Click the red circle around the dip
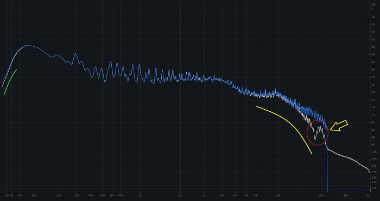This screenshot has height=201, width=380. [318, 133]
